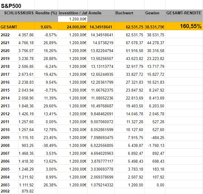Click the Rendite (%) column header
Viewport: 203px width, 194px height.
pyautogui.click(x=46, y=13)
